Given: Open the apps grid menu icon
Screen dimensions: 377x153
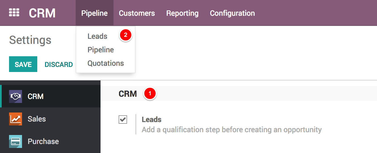Looking at the screenshot, I should 14,13.
